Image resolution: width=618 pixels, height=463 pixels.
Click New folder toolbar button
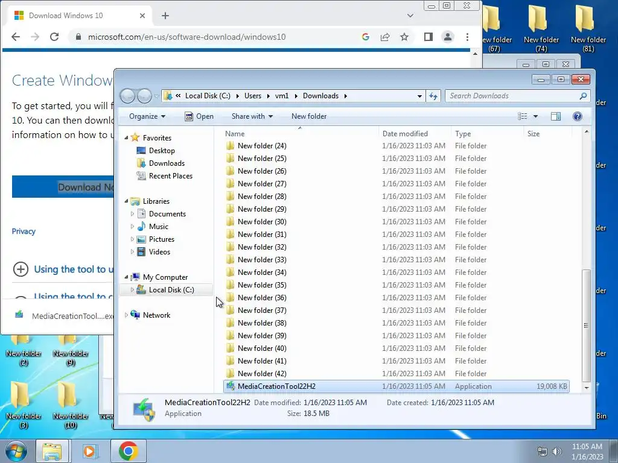pos(309,116)
